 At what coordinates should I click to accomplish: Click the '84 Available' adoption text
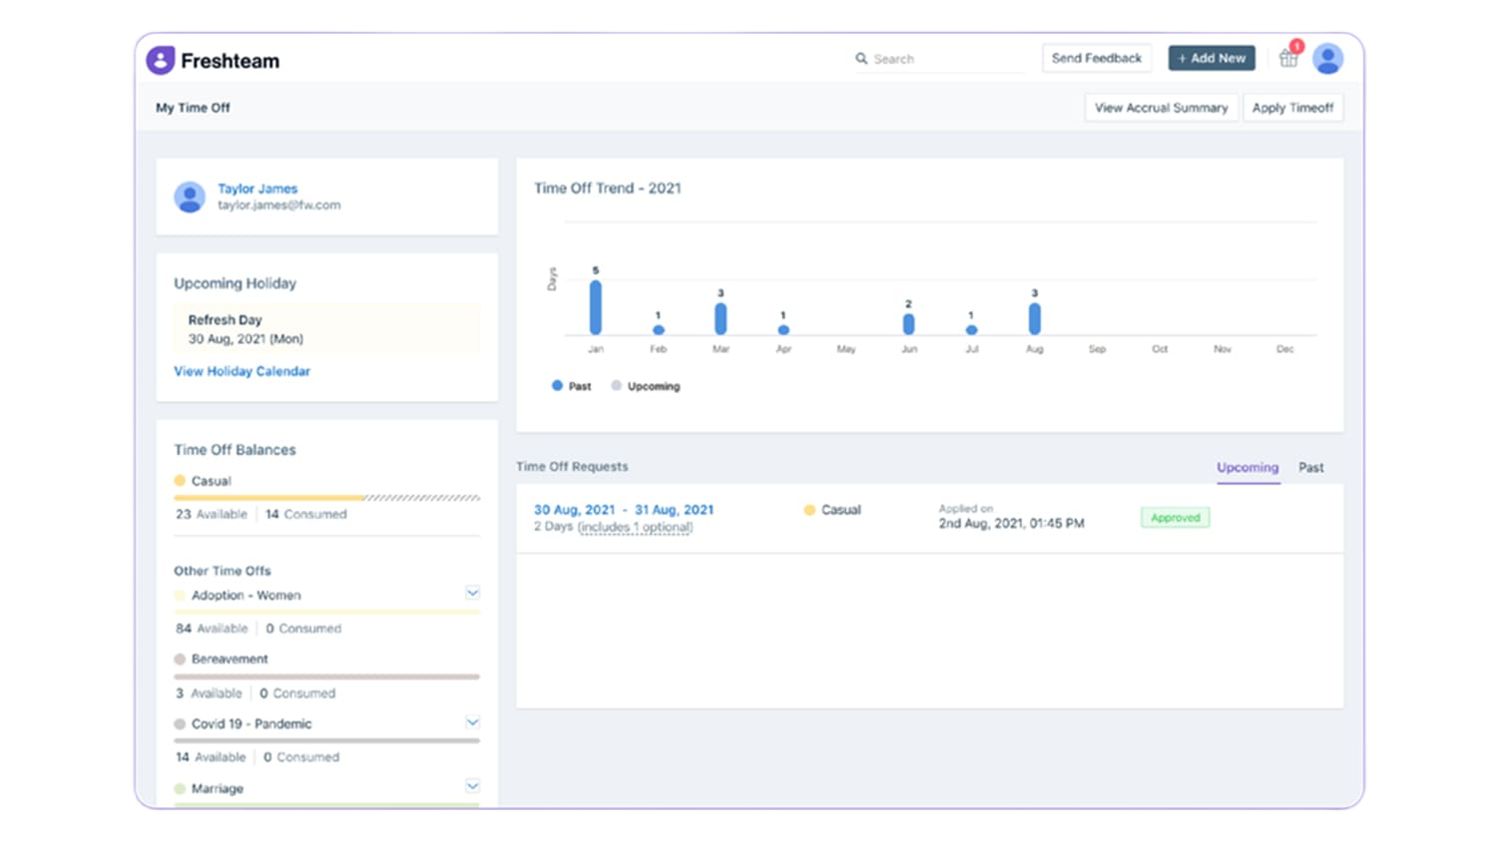click(x=212, y=629)
